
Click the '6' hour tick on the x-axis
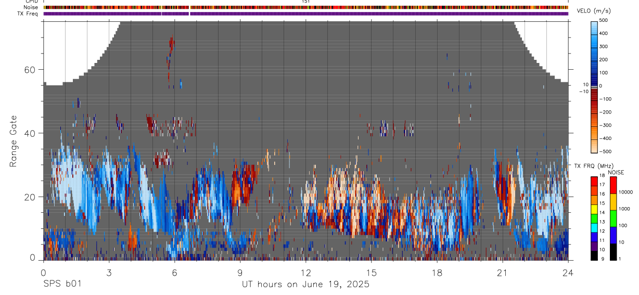174,272
